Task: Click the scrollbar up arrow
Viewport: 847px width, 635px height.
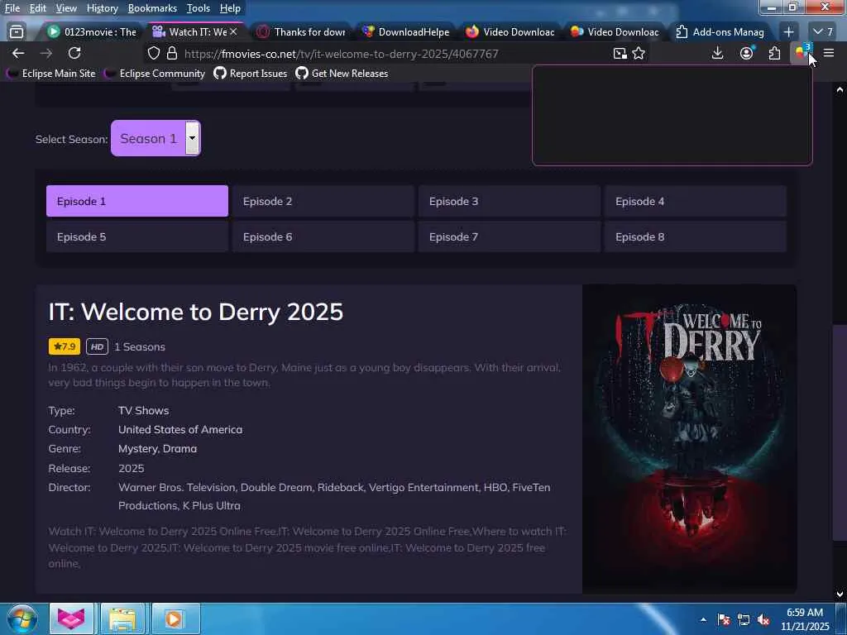Action: point(840,89)
